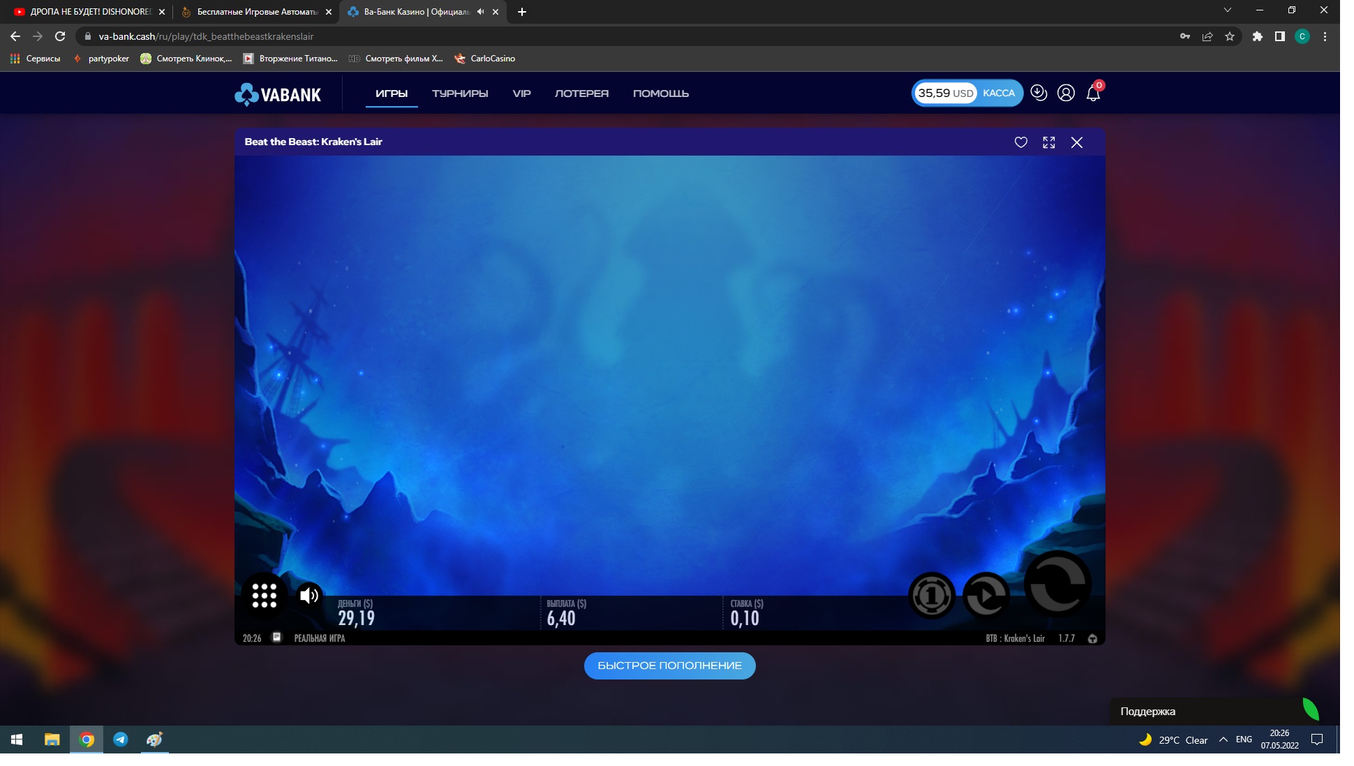
Task: Go to ТУРНИРЫ section
Action: click(x=459, y=93)
